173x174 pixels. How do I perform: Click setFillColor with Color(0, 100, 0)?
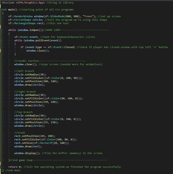pos(48,119)
